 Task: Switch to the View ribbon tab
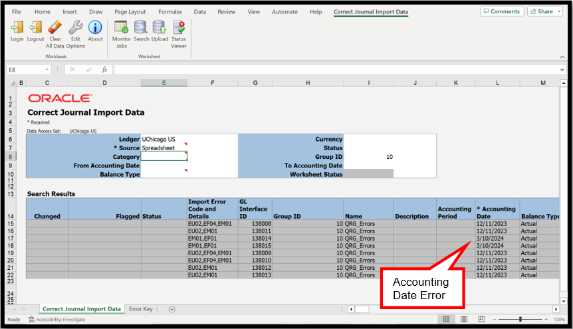point(254,12)
